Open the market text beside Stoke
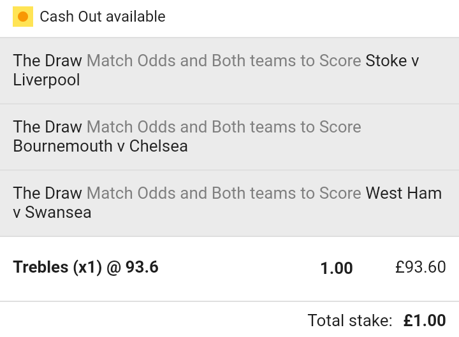The height and width of the screenshot is (337, 459). click(224, 61)
